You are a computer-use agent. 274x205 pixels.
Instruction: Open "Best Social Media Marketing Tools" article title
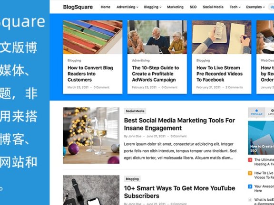coord(179,124)
